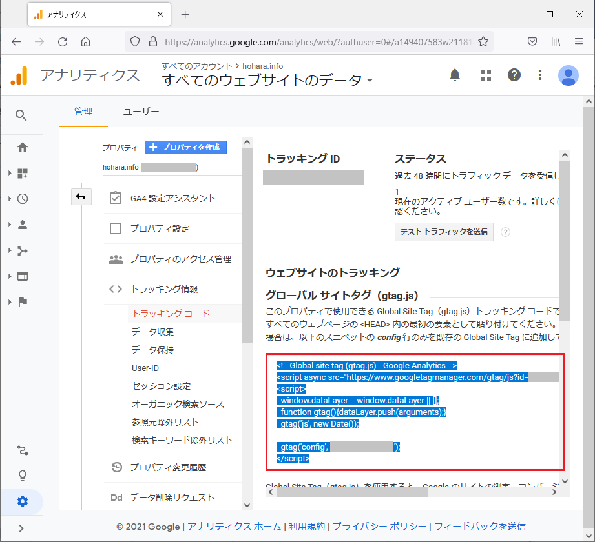Click the help question mark icon

click(514, 75)
